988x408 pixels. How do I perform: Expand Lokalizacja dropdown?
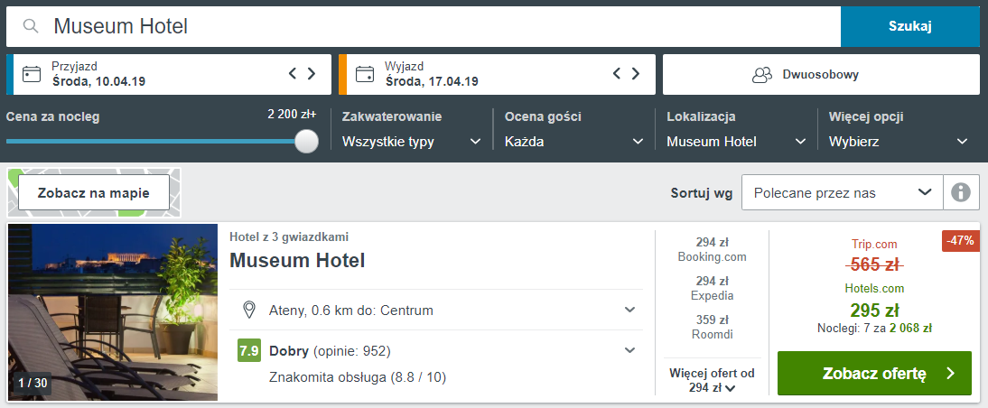pos(736,141)
